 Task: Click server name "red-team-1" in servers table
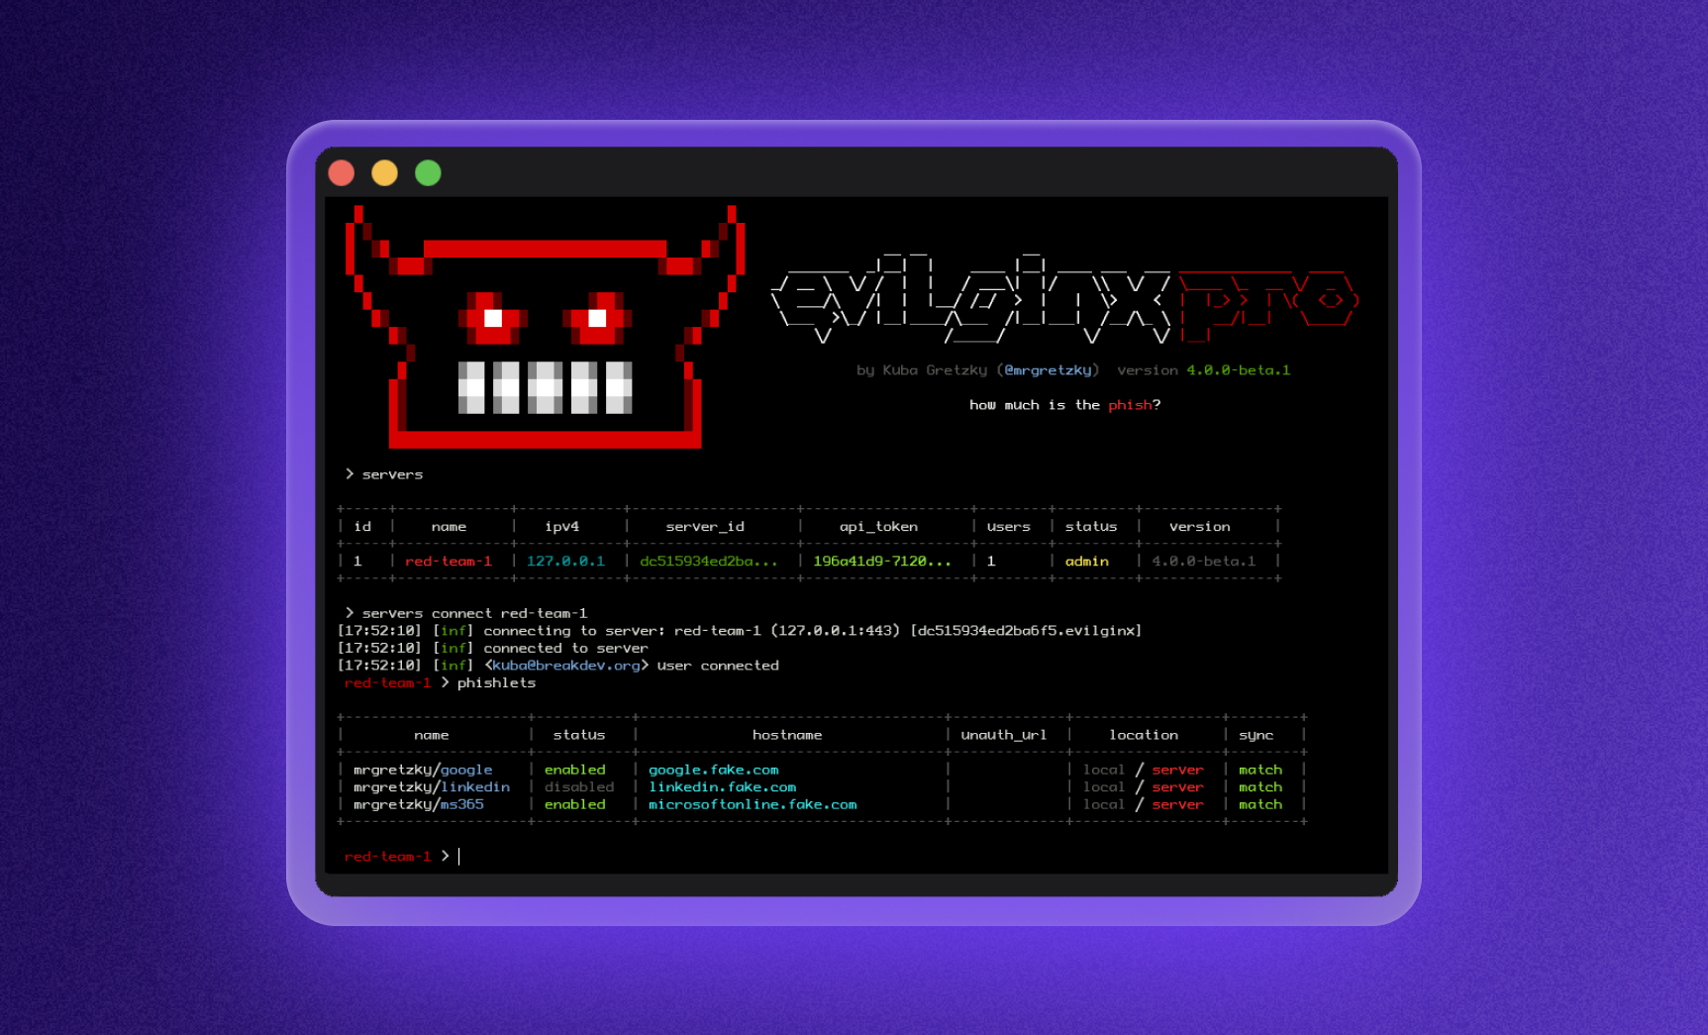pos(449,562)
